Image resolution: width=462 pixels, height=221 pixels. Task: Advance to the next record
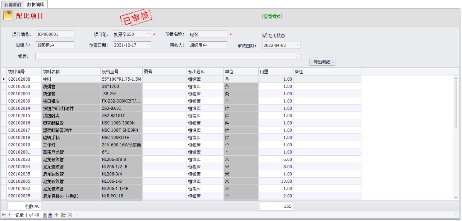point(45,215)
